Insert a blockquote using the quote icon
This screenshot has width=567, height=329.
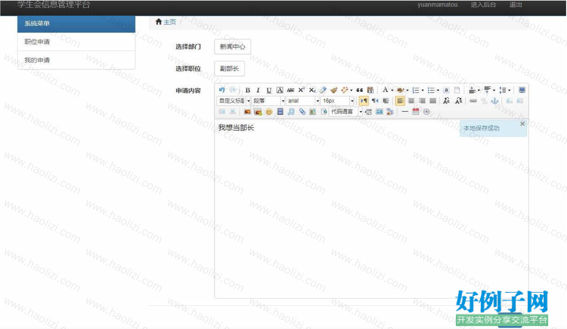tap(359, 90)
